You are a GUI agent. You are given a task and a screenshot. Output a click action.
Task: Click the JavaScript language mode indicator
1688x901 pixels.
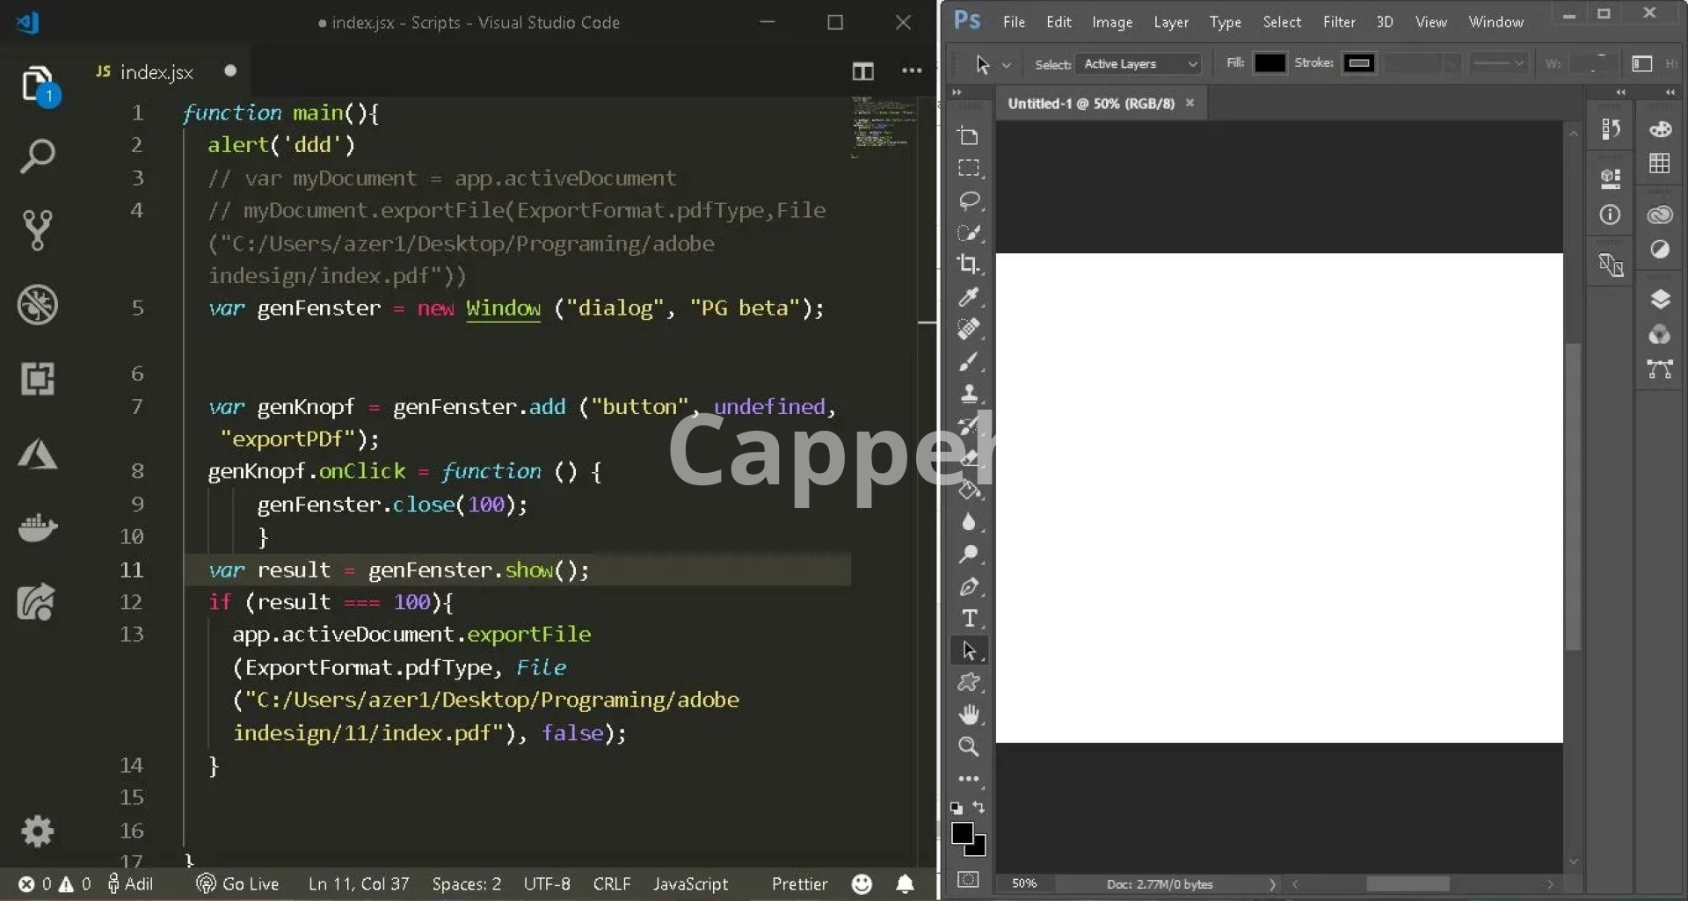[690, 883]
